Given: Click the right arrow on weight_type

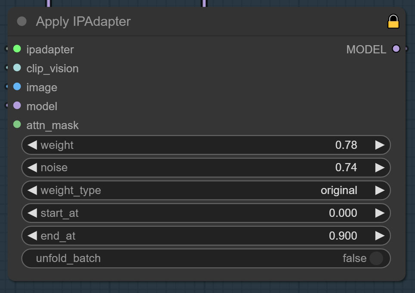Looking at the screenshot, I should [x=380, y=190].
